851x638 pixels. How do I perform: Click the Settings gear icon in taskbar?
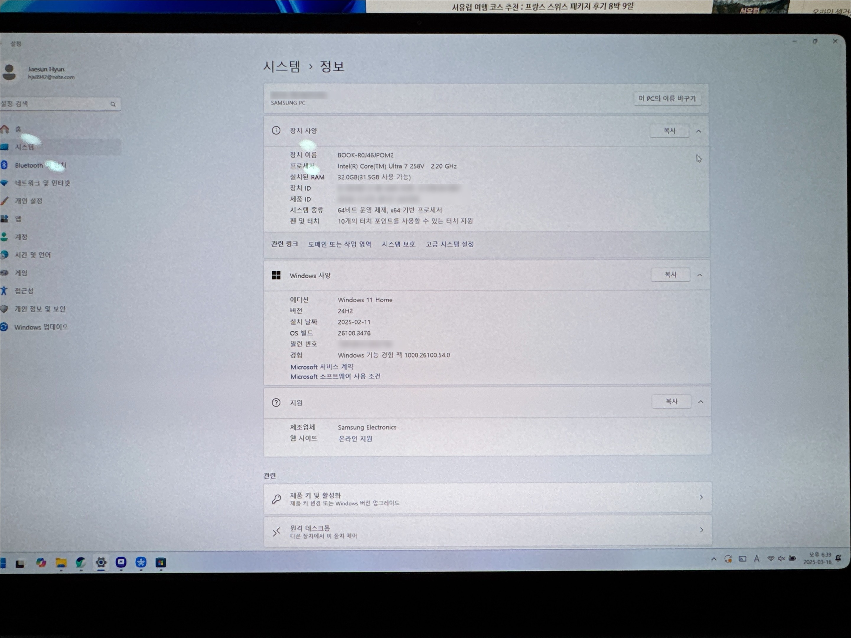tap(101, 562)
